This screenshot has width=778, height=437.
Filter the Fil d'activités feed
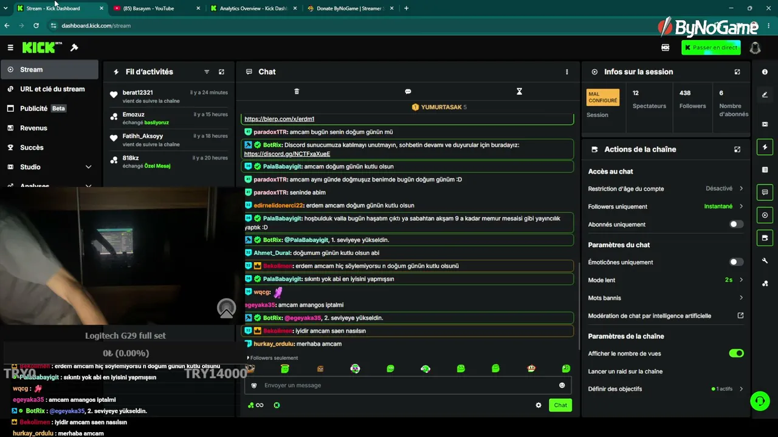207,72
